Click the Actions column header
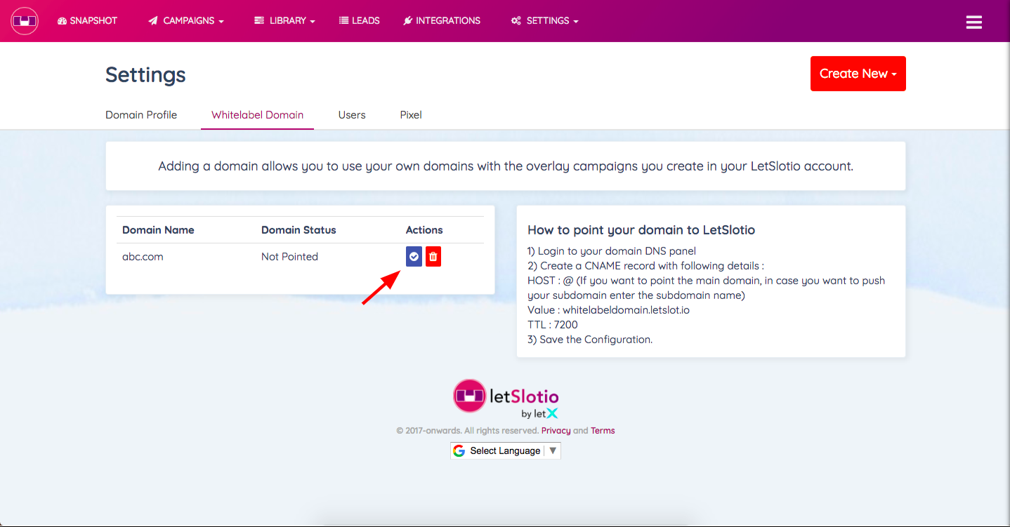Viewport: 1010px width, 527px height. (424, 230)
